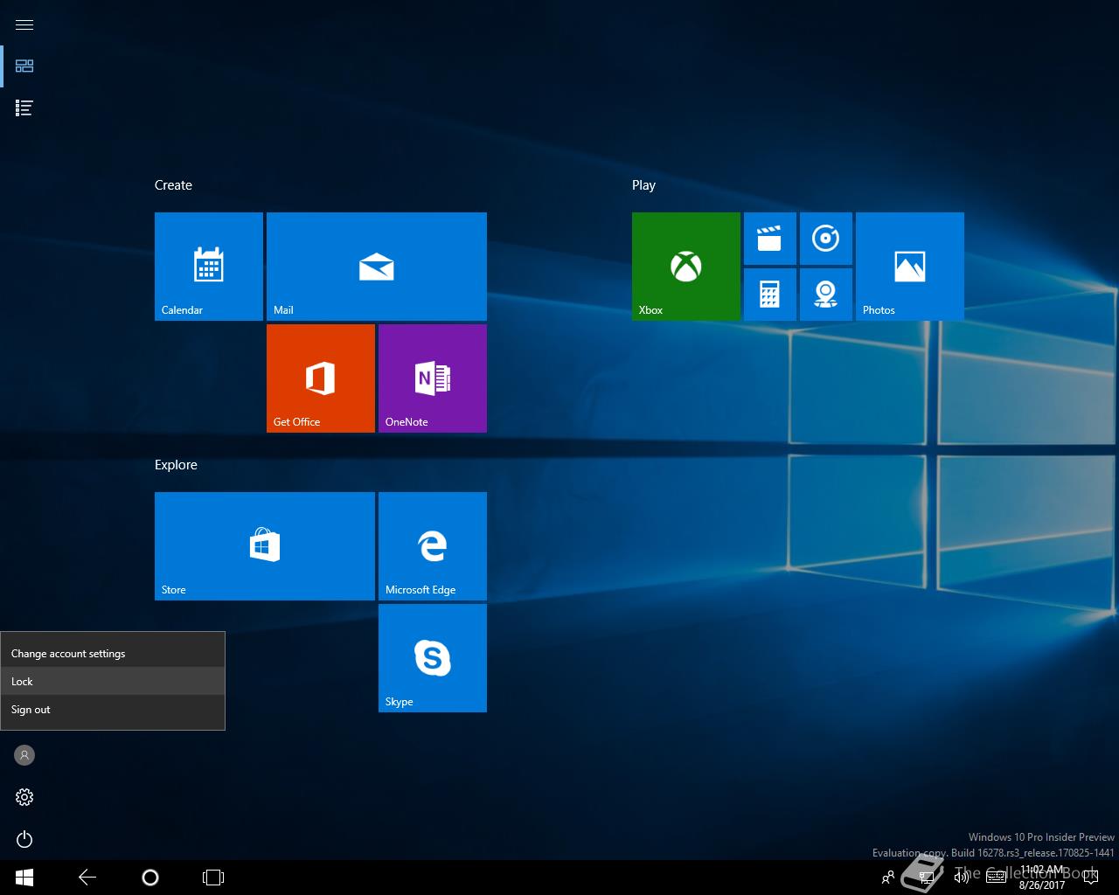Open the Store tile
The width and height of the screenshot is (1119, 895).
265,546
